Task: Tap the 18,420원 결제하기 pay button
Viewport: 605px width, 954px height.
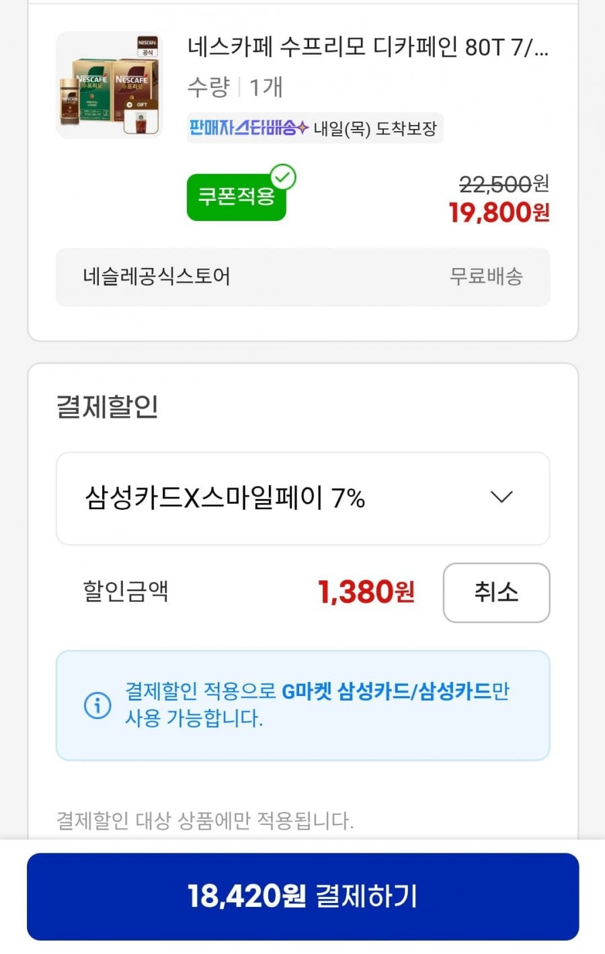Action: [x=302, y=896]
